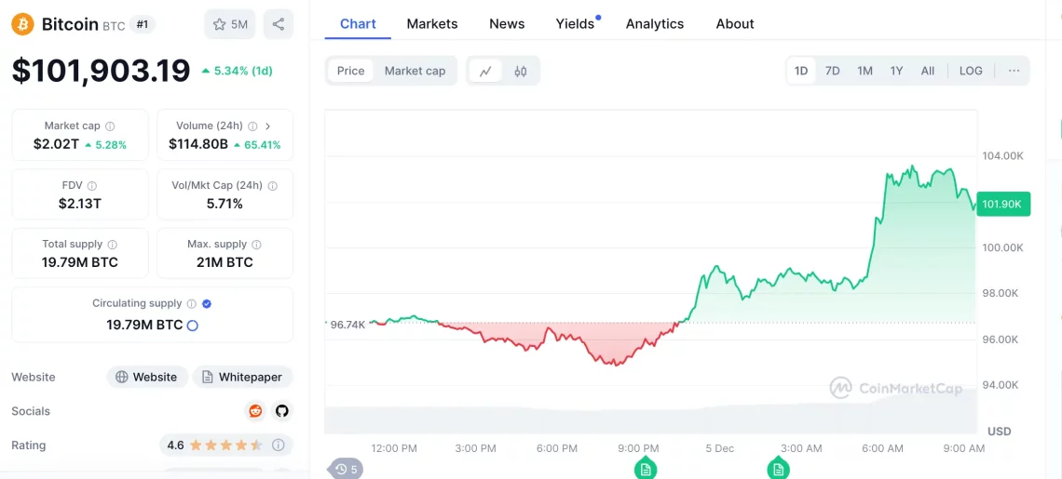The image size is (1062, 479).
Task: Open the GitHub social link
Action: click(281, 411)
